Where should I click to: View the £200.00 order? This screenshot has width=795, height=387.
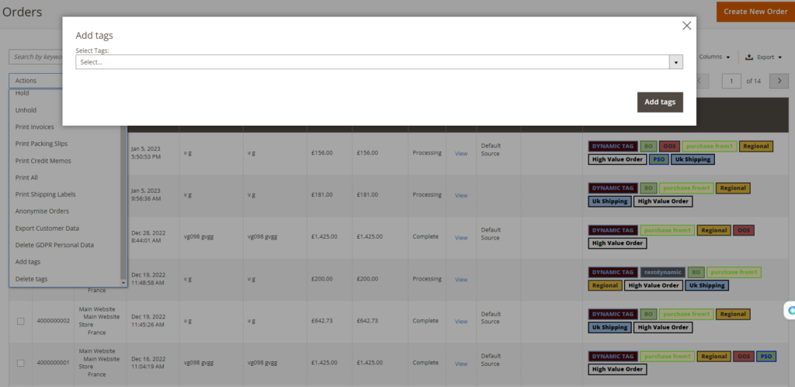coord(461,280)
